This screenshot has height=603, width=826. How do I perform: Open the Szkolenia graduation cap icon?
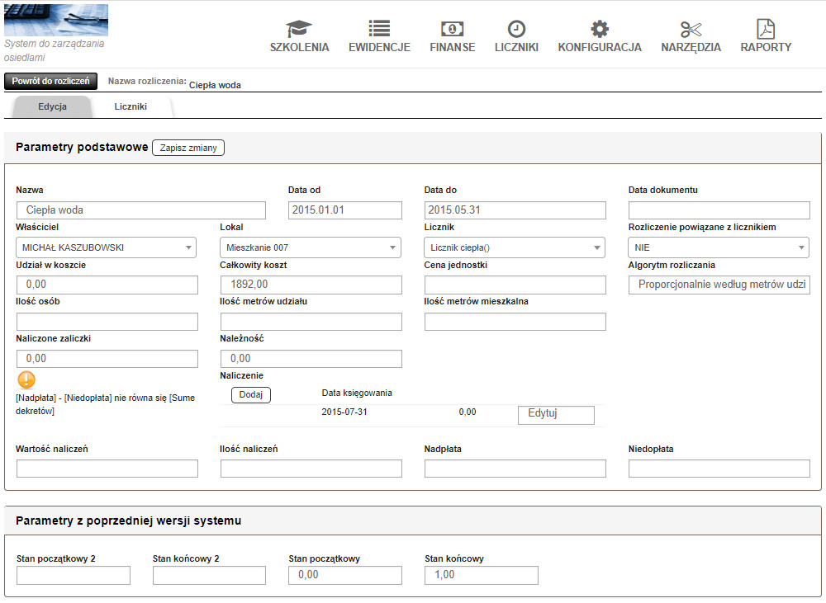point(299,28)
